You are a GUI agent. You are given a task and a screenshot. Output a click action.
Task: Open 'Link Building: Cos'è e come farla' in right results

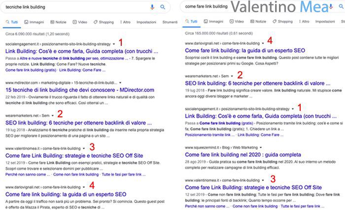261,116
